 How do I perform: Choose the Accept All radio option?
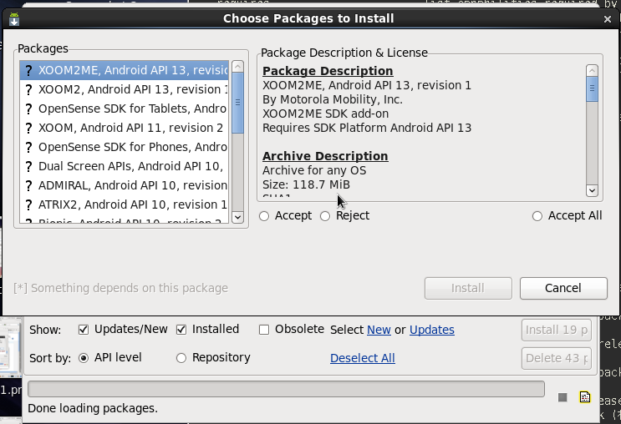(537, 216)
